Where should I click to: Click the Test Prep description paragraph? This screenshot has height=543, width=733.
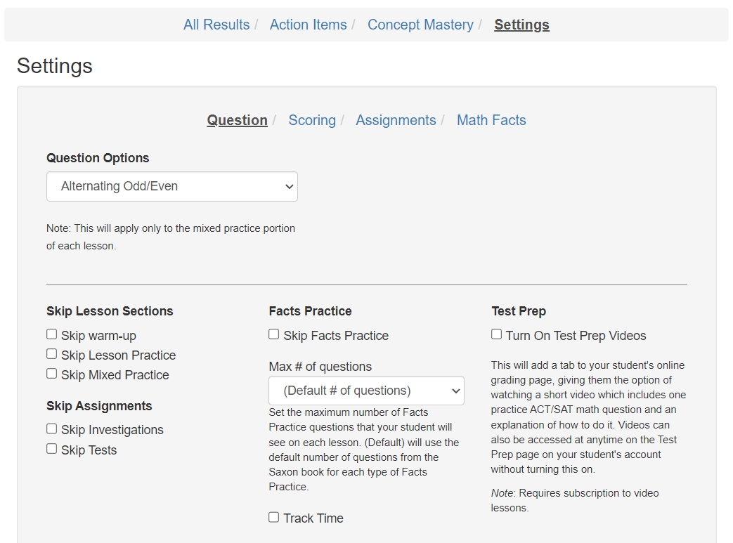pyautogui.click(x=588, y=417)
